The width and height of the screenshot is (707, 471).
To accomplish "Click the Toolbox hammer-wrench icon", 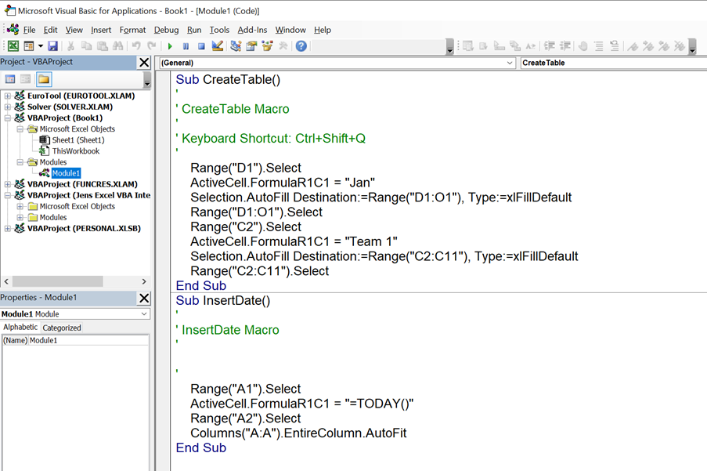I will (x=283, y=45).
